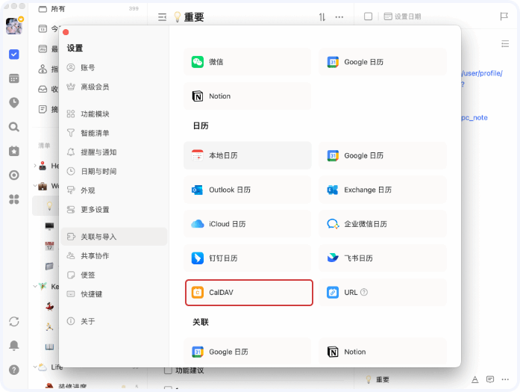Image resolution: width=520 pixels, height=392 pixels.
Task: Click the 钉钉日历 icon
Action: tap(198, 258)
